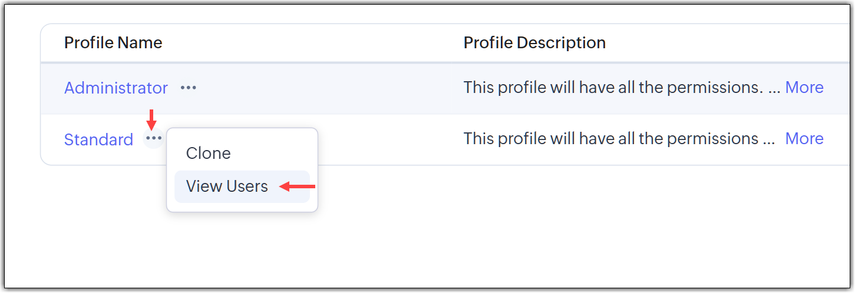Click the red arrow above Standard's menu icon
Screen dimensions: 855x293
pos(152,119)
